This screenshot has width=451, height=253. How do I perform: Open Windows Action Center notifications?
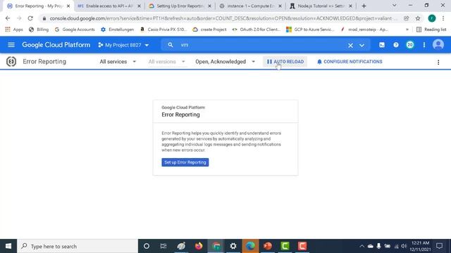pos(439,246)
